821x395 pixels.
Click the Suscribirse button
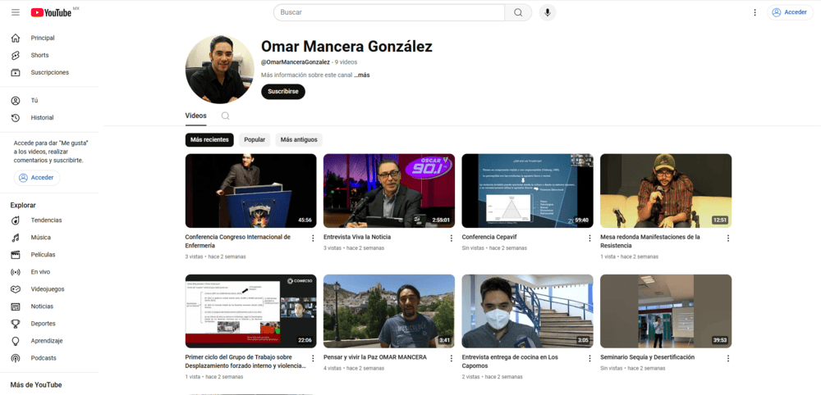[283, 92]
